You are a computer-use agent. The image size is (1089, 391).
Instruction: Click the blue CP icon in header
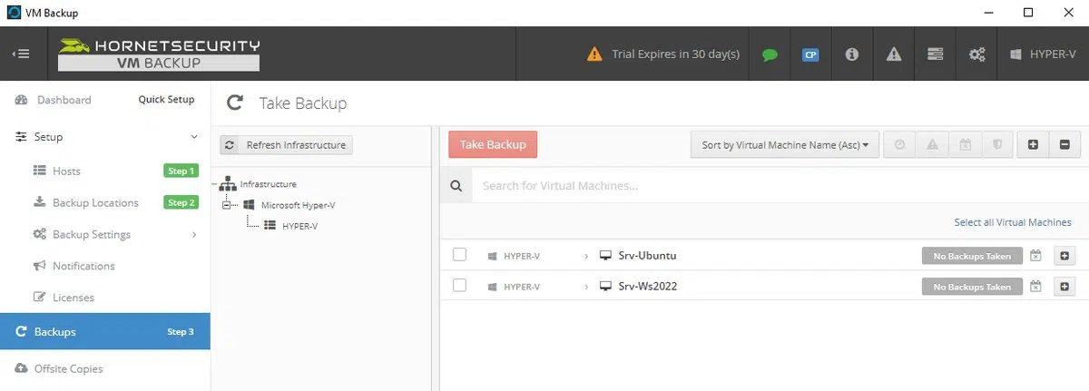point(810,54)
